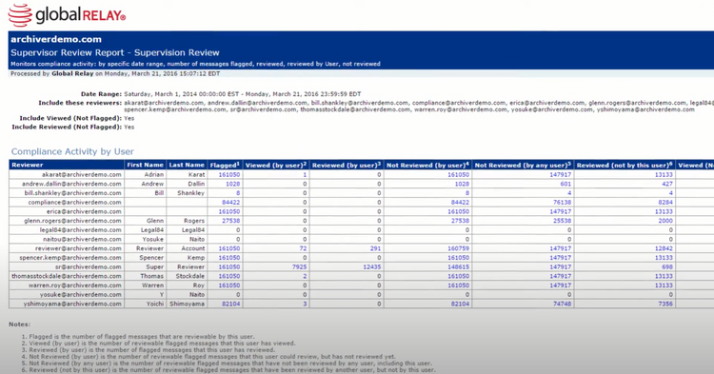The width and height of the screenshot is (714, 374).
Task: Open Flagged count 161050 for warren.roy
Action: point(229,285)
